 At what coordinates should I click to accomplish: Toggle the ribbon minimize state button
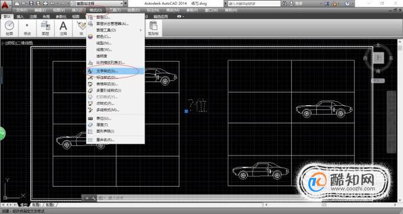tap(179, 17)
